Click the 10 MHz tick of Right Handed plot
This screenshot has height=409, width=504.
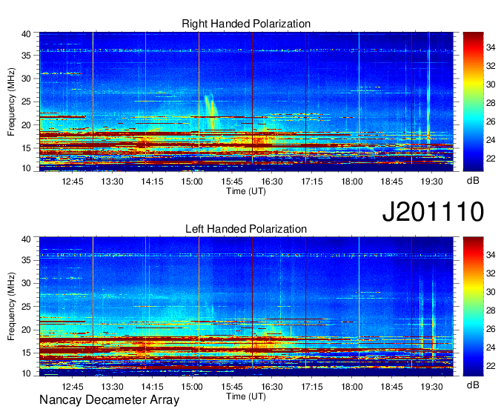(x=26, y=168)
